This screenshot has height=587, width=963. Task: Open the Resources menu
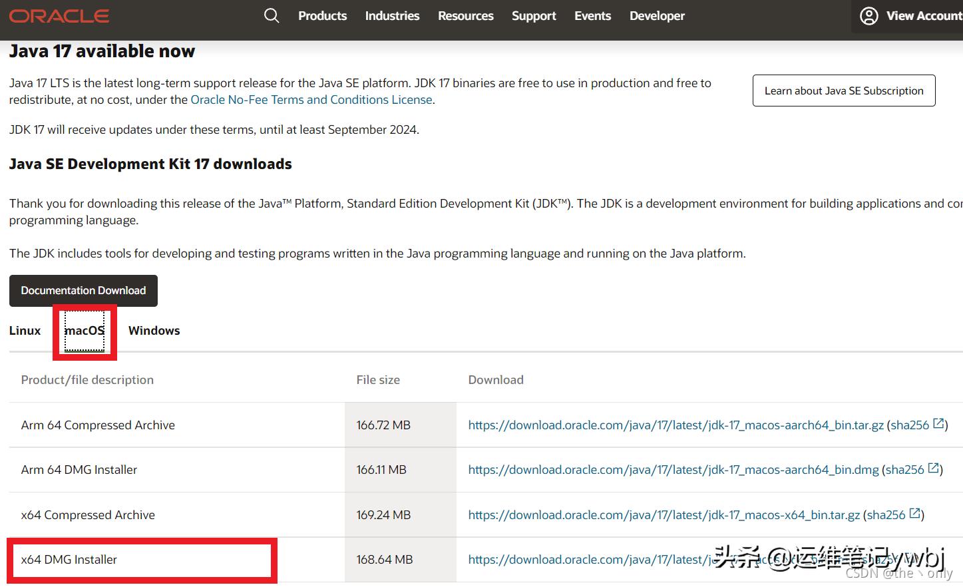[x=465, y=16]
